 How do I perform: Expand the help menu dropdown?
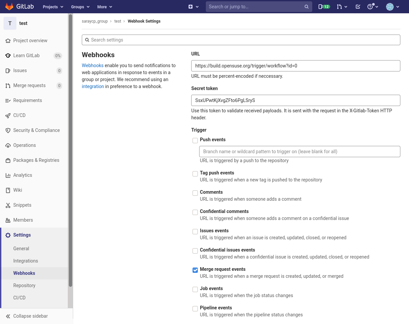(x=372, y=6)
